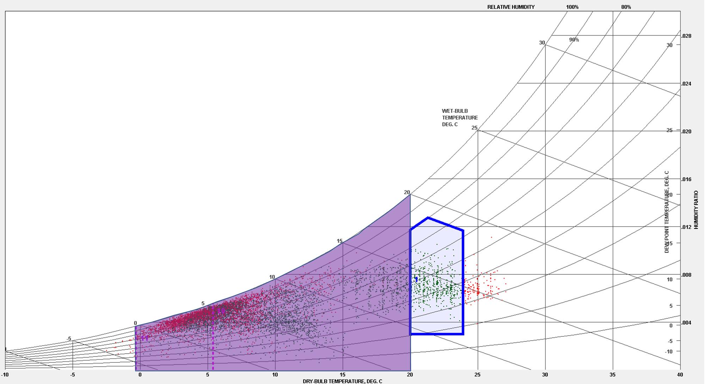The image size is (705, 384).
Task: Click the DEW POINT TEMPERATURE axis title
Action: coord(667,212)
